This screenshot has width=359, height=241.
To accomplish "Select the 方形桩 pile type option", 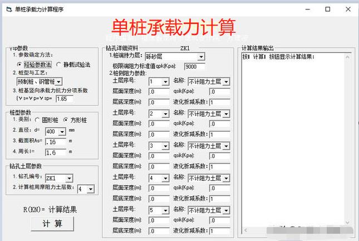I will point(66,119).
